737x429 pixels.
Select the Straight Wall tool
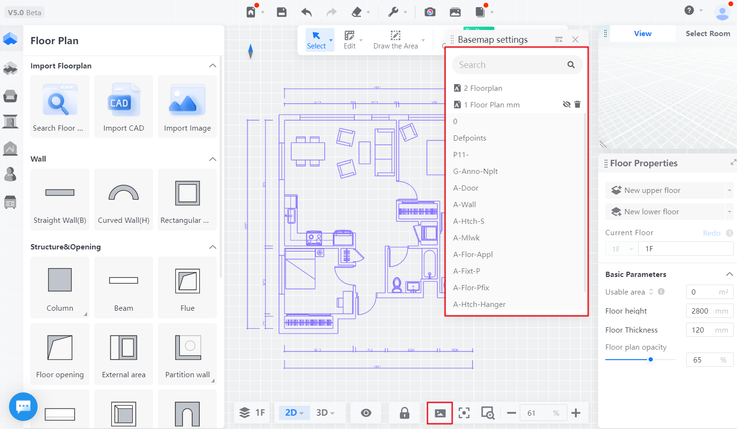click(60, 193)
